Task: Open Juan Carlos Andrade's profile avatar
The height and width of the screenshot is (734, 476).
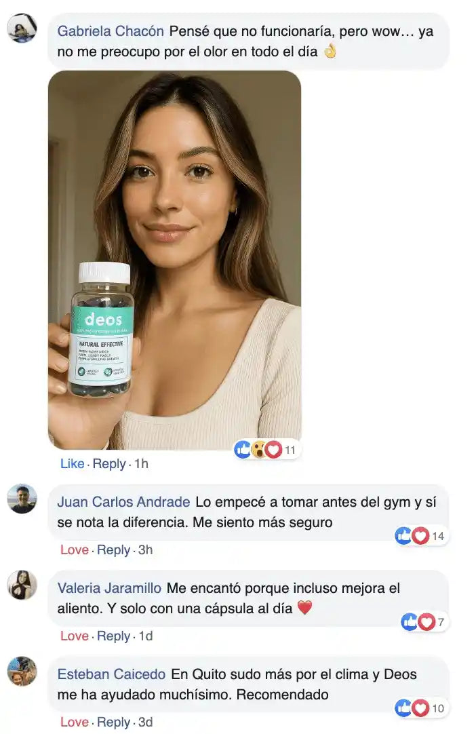Action: [x=22, y=499]
